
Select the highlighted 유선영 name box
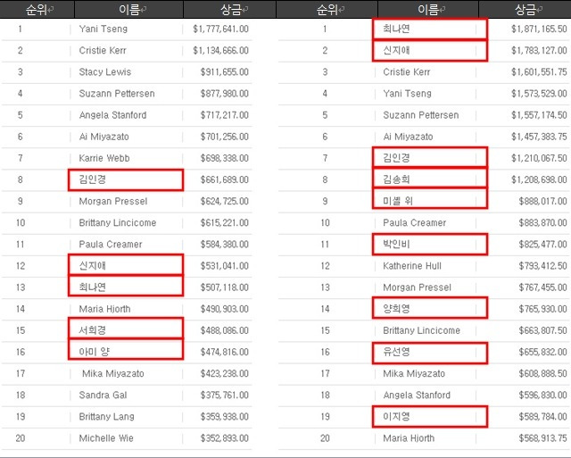click(x=430, y=352)
